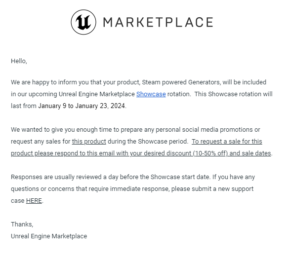
Task: Click the 'Hello,' greeting line
Action: tap(19, 61)
